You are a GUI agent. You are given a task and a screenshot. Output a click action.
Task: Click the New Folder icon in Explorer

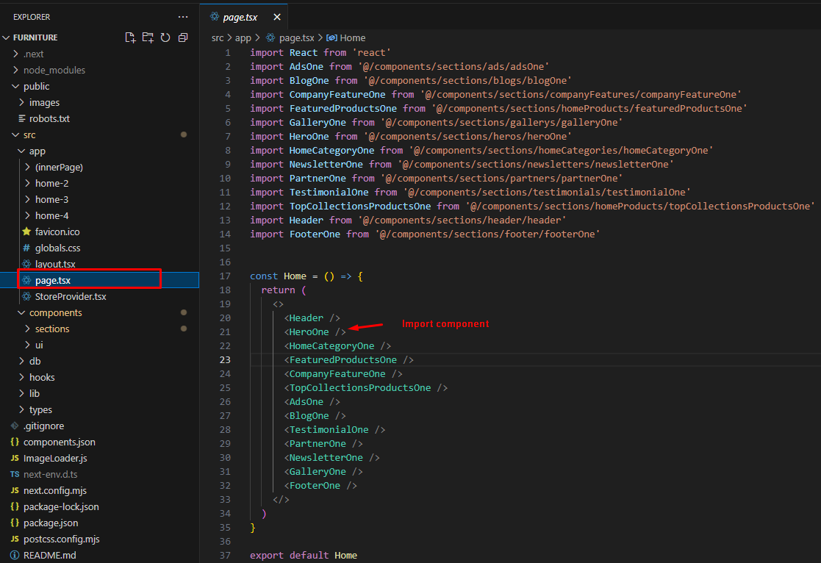click(x=148, y=37)
